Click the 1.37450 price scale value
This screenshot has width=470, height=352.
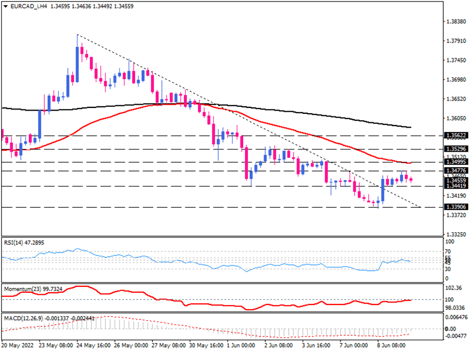pos(456,60)
